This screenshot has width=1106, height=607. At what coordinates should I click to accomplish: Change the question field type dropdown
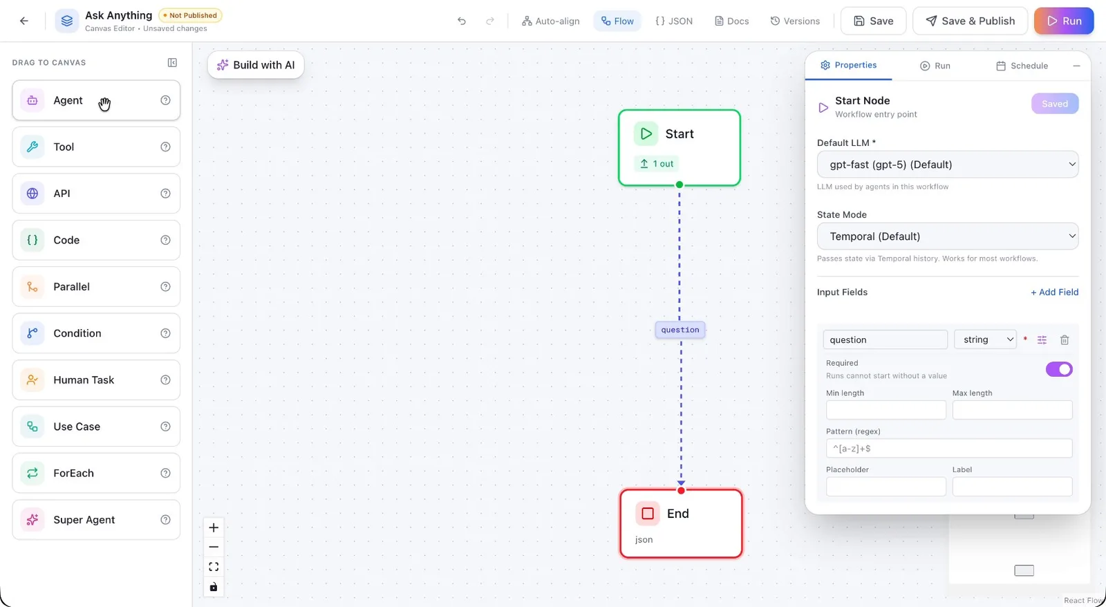tap(985, 339)
